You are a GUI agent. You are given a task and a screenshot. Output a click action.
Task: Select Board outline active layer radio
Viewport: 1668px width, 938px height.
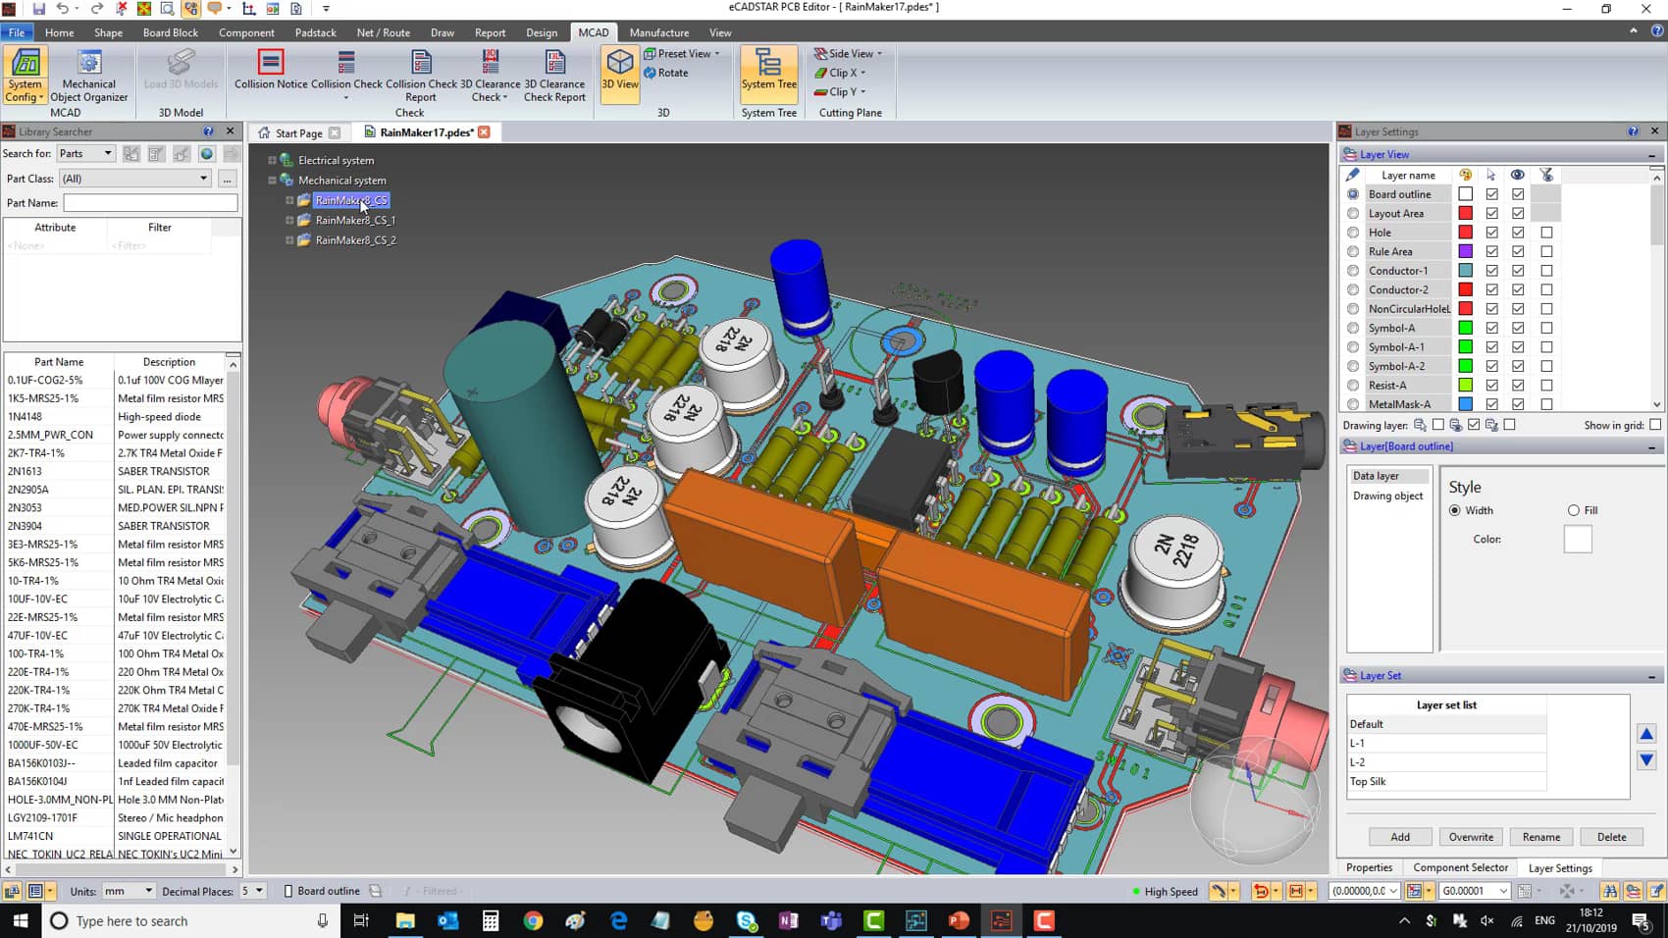pyautogui.click(x=1353, y=194)
